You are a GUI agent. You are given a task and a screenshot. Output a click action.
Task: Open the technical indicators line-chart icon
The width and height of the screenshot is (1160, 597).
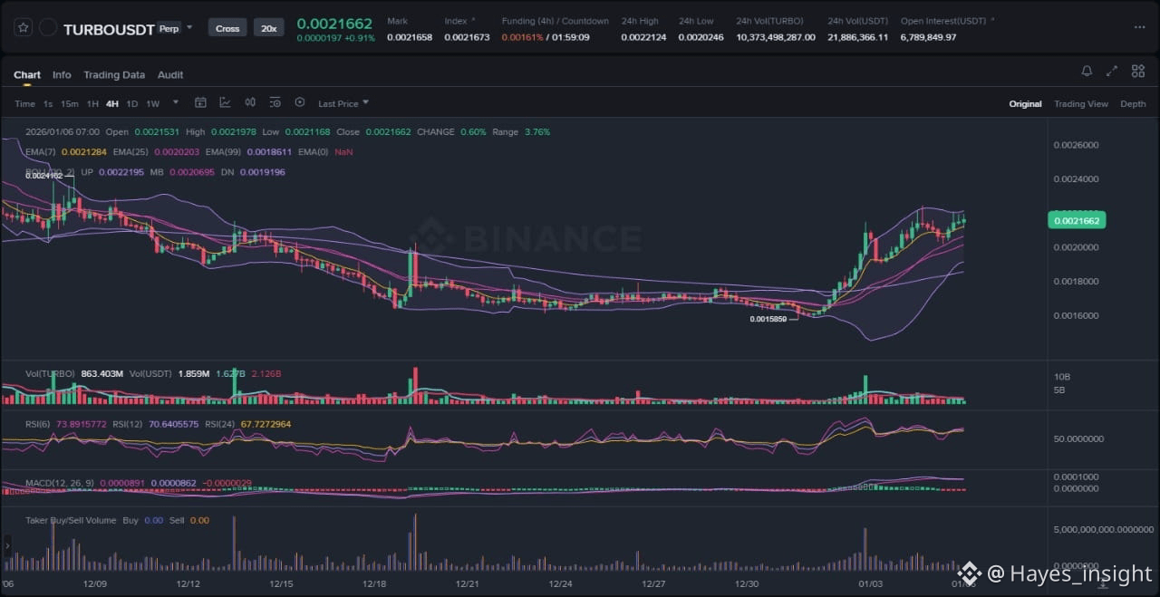coord(225,103)
